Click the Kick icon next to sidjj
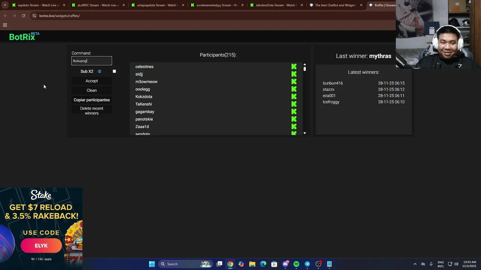This screenshot has width=481, height=270. [x=294, y=74]
